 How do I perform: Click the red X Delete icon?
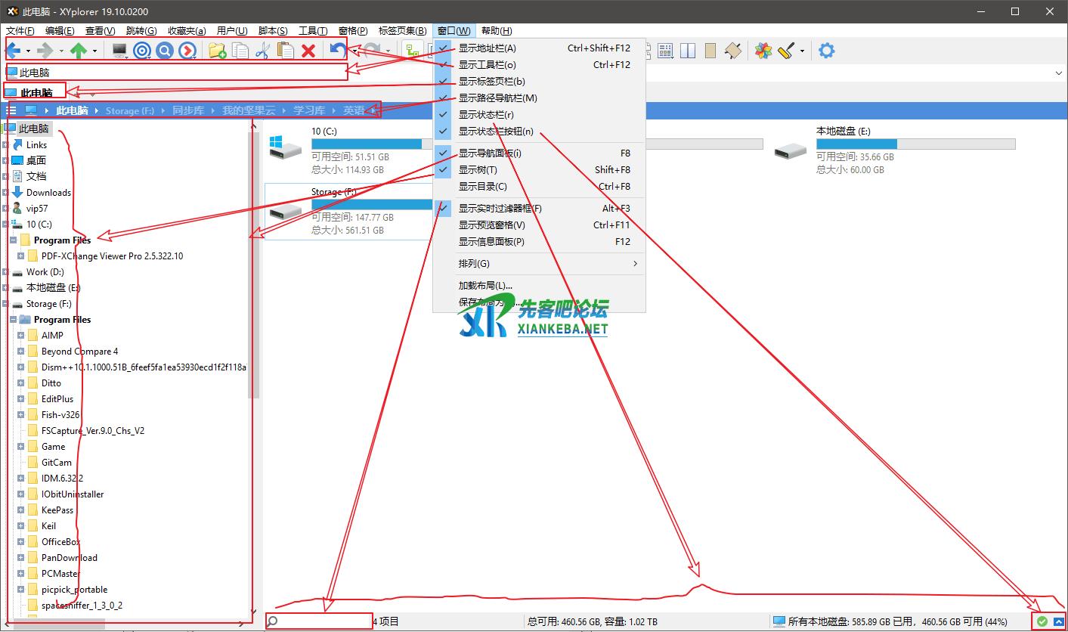(308, 51)
